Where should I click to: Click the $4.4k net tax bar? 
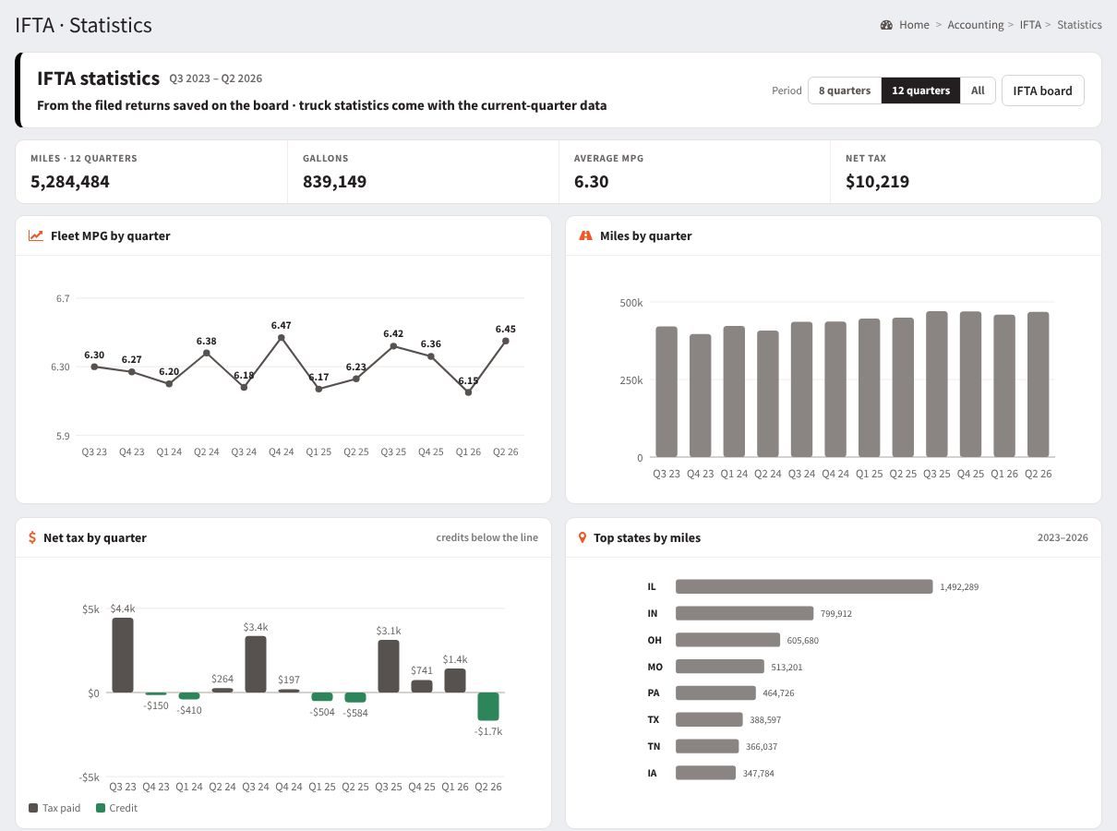pos(123,655)
